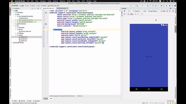186x104 pixels.
Task: Collapse the values folder
Action: click(x=16, y=35)
